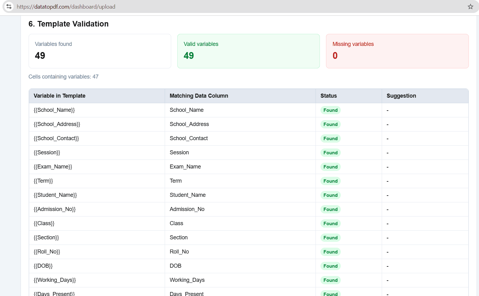
Task: Click the Found badge in Student_Name row
Action: pos(330,195)
